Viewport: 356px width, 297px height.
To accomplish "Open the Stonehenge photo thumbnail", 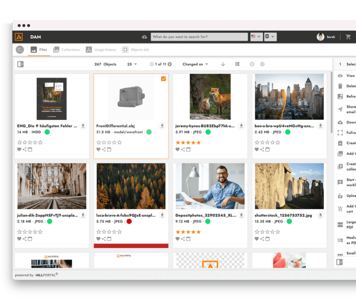I will pyautogui.click(x=289, y=186).
